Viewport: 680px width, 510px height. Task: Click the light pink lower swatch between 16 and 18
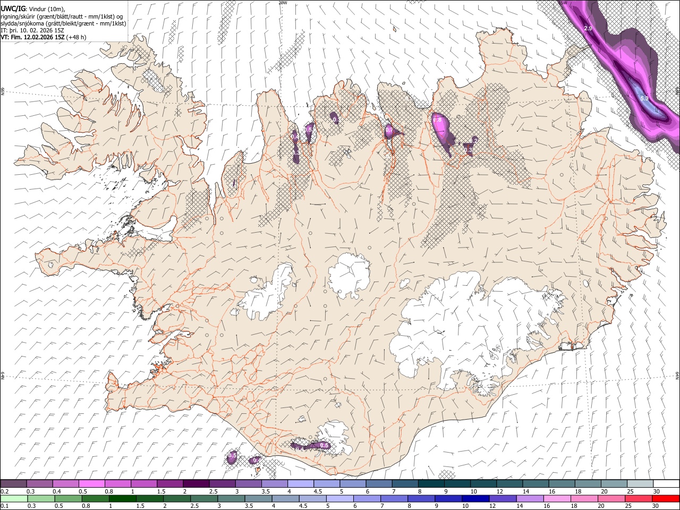(x=556, y=498)
